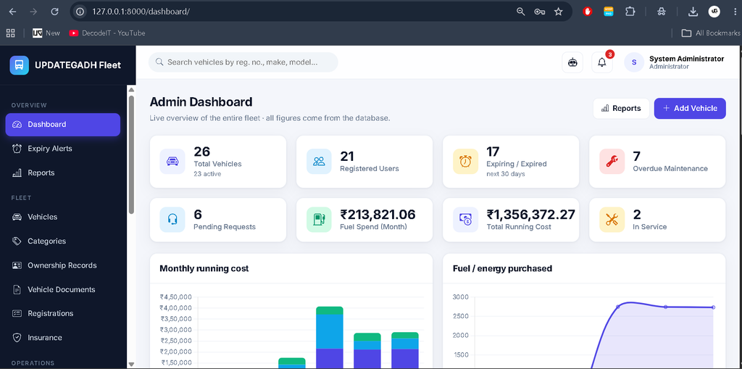Open the browser downloads icon
The image size is (742, 369).
click(693, 12)
